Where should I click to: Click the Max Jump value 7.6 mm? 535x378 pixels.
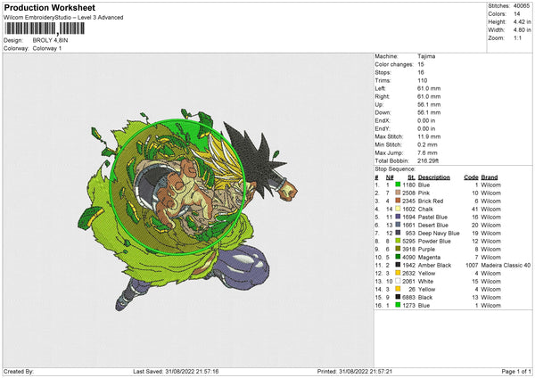pos(427,152)
